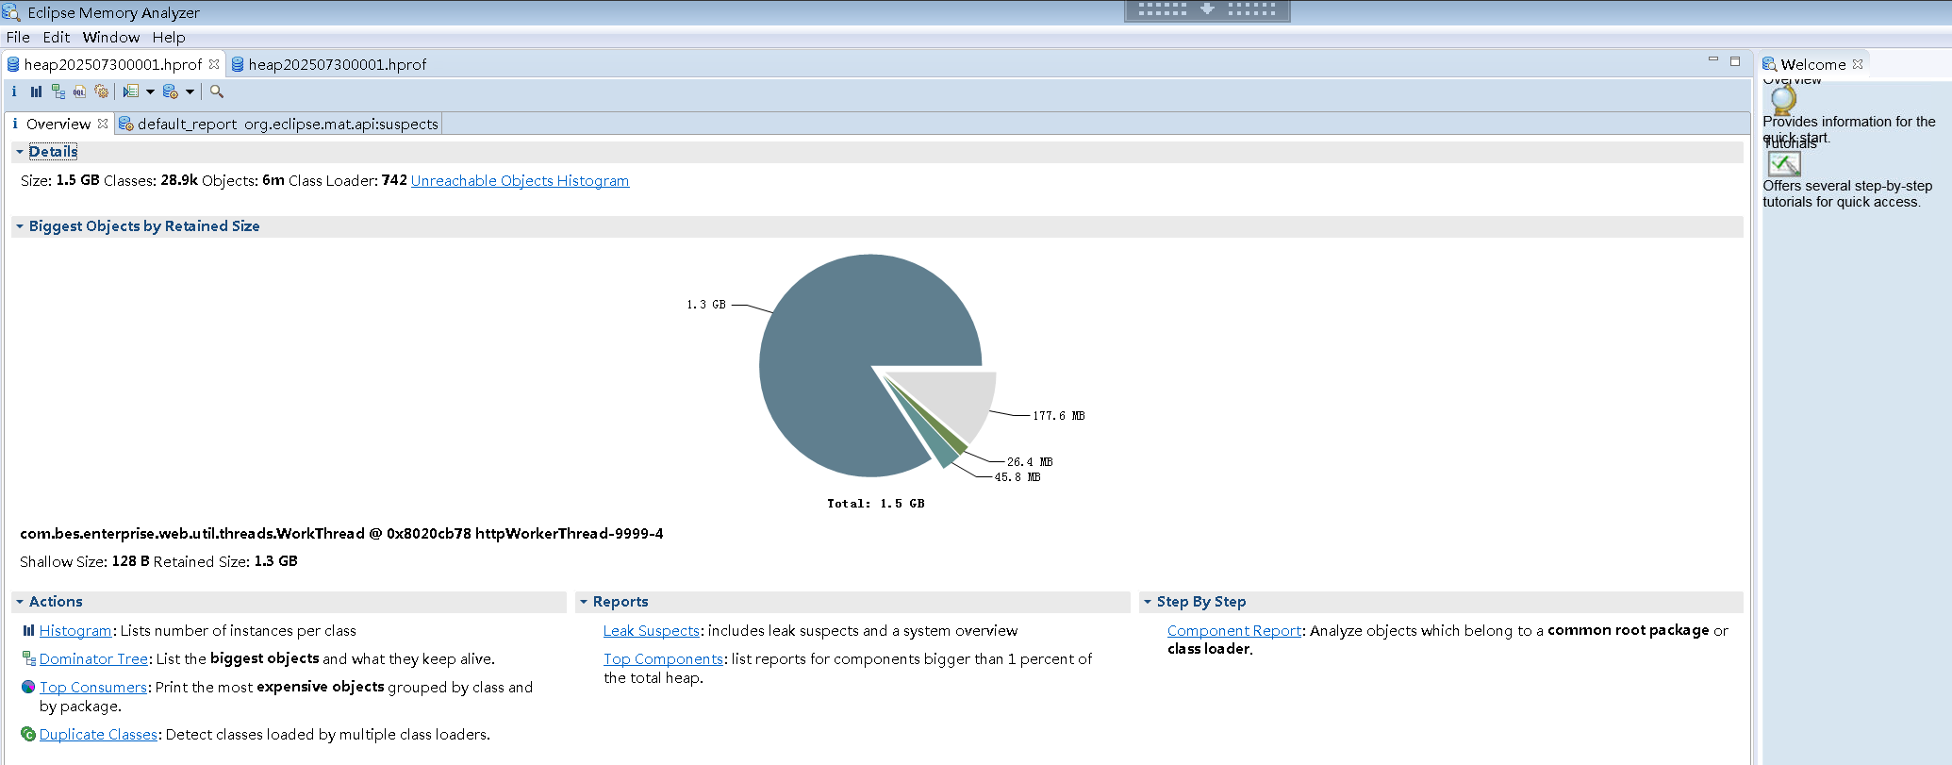
Task: Collapse the Step By Step section
Action: 1147,602
